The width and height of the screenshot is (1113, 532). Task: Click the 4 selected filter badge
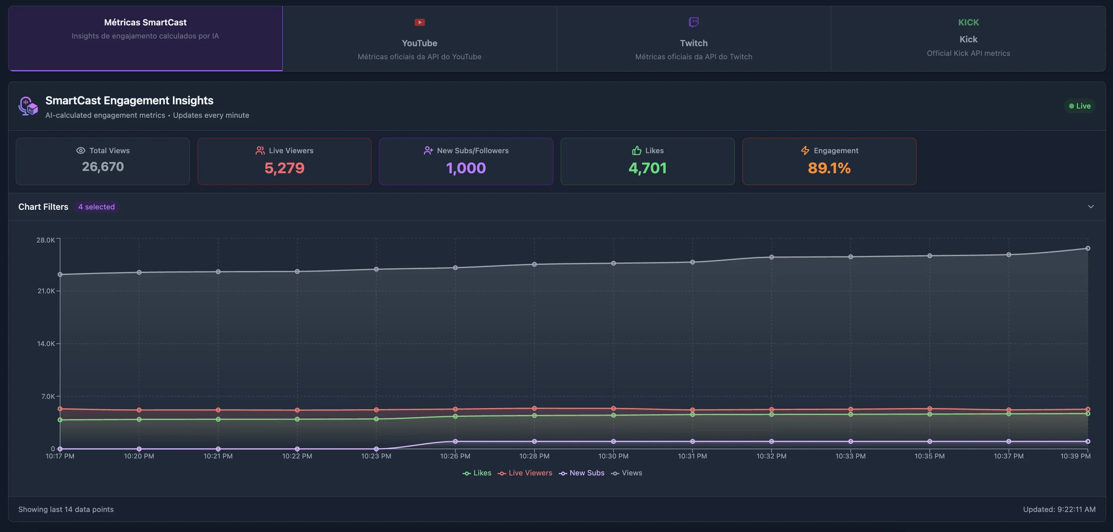coord(96,206)
